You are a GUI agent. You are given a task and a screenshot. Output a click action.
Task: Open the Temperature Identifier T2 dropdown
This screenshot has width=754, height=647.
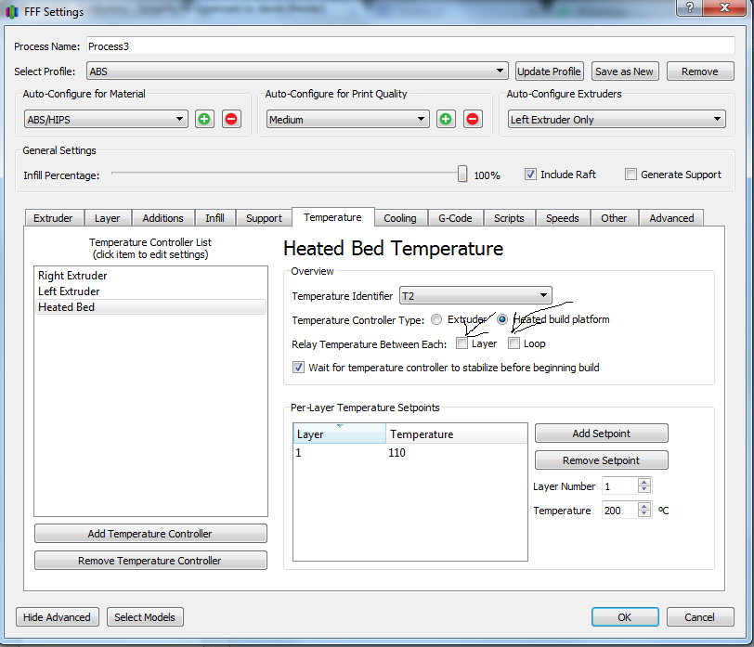point(475,295)
